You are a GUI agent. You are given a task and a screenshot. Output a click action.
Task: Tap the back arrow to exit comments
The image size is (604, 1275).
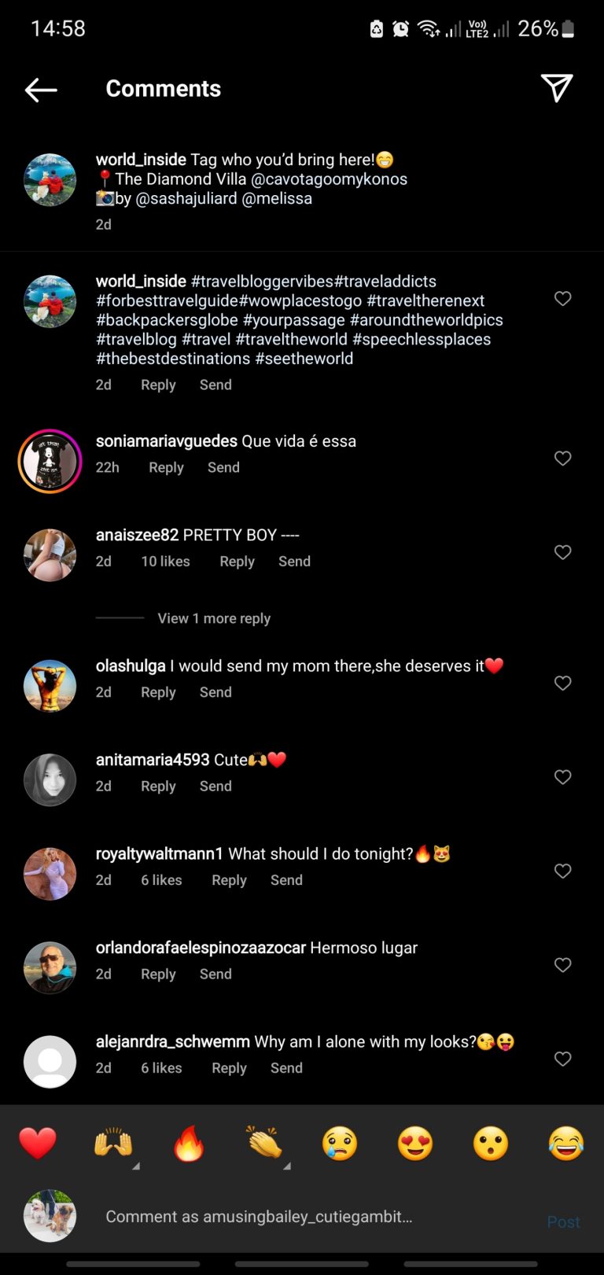(40, 89)
